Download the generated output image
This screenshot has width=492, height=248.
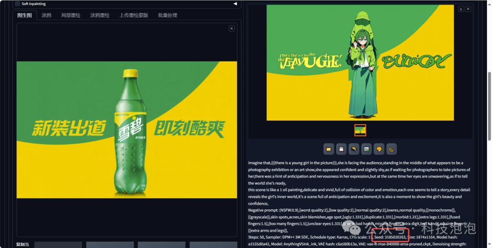tap(461, 9)
